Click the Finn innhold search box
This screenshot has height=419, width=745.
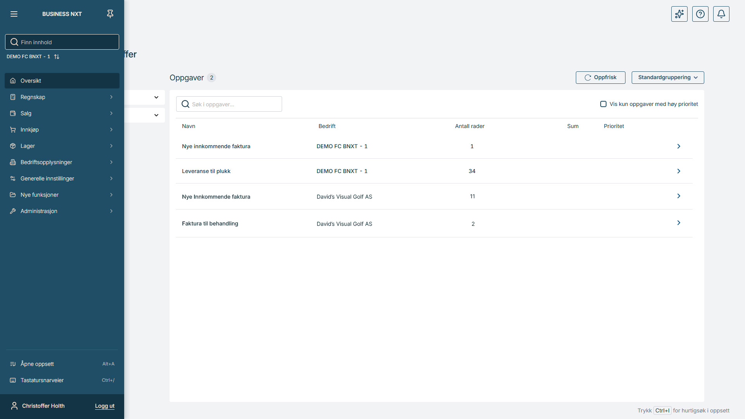tap(66, 42)
